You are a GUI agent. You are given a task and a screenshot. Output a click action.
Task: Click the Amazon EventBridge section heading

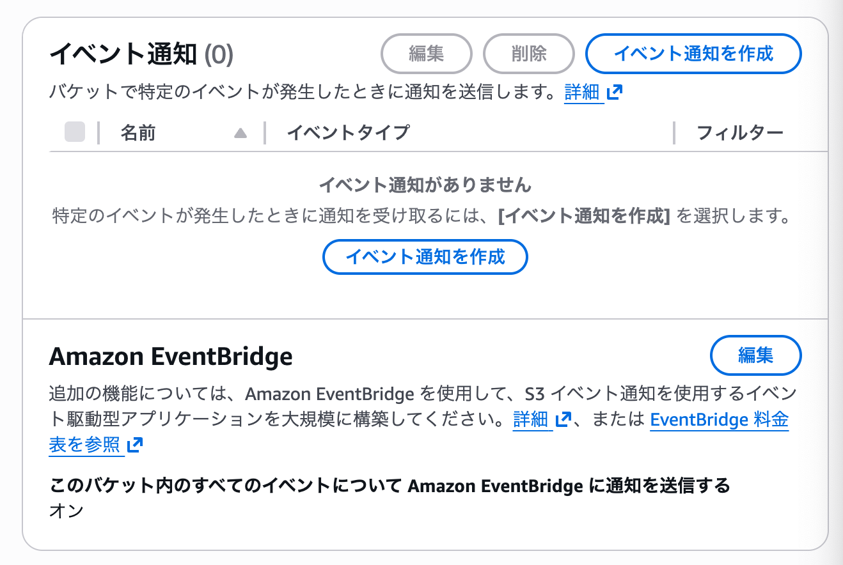pos(171,356)
